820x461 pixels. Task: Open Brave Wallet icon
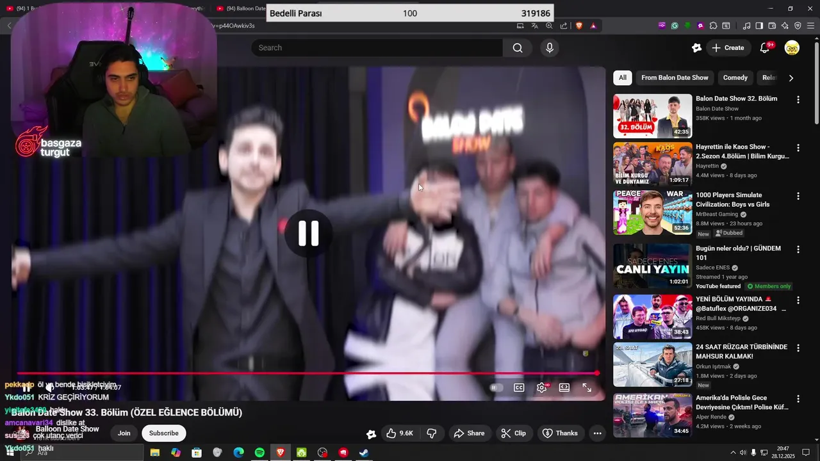click(x=772, y=26)
